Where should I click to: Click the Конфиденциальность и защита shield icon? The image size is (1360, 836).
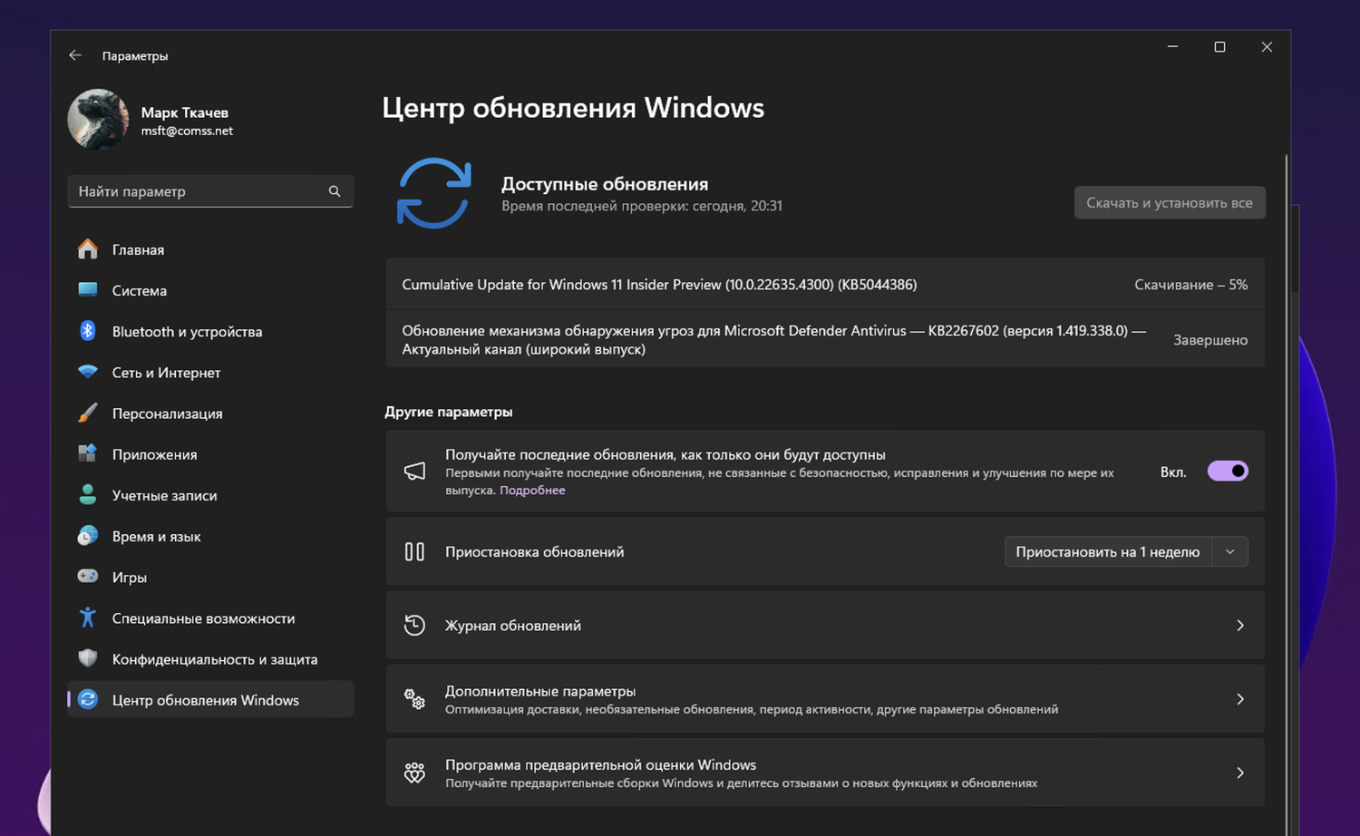pos(88,658)
